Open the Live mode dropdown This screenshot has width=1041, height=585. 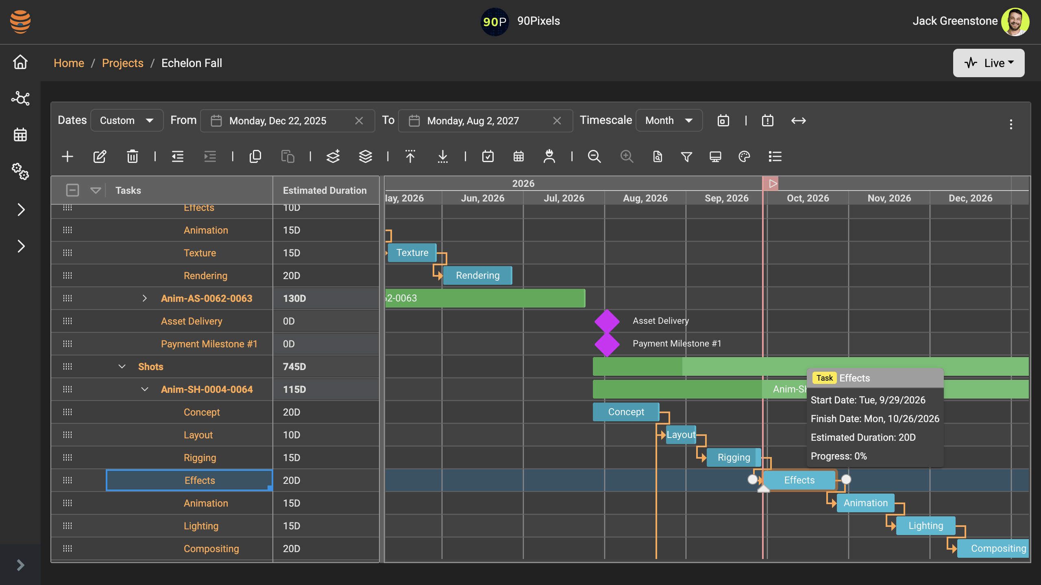(x=989, y=63)
